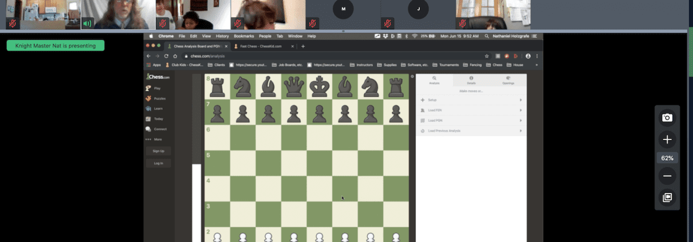This screenshot has width=693, height=242.
Task: Select the black rook on a8
Action: tap(217, 87)
